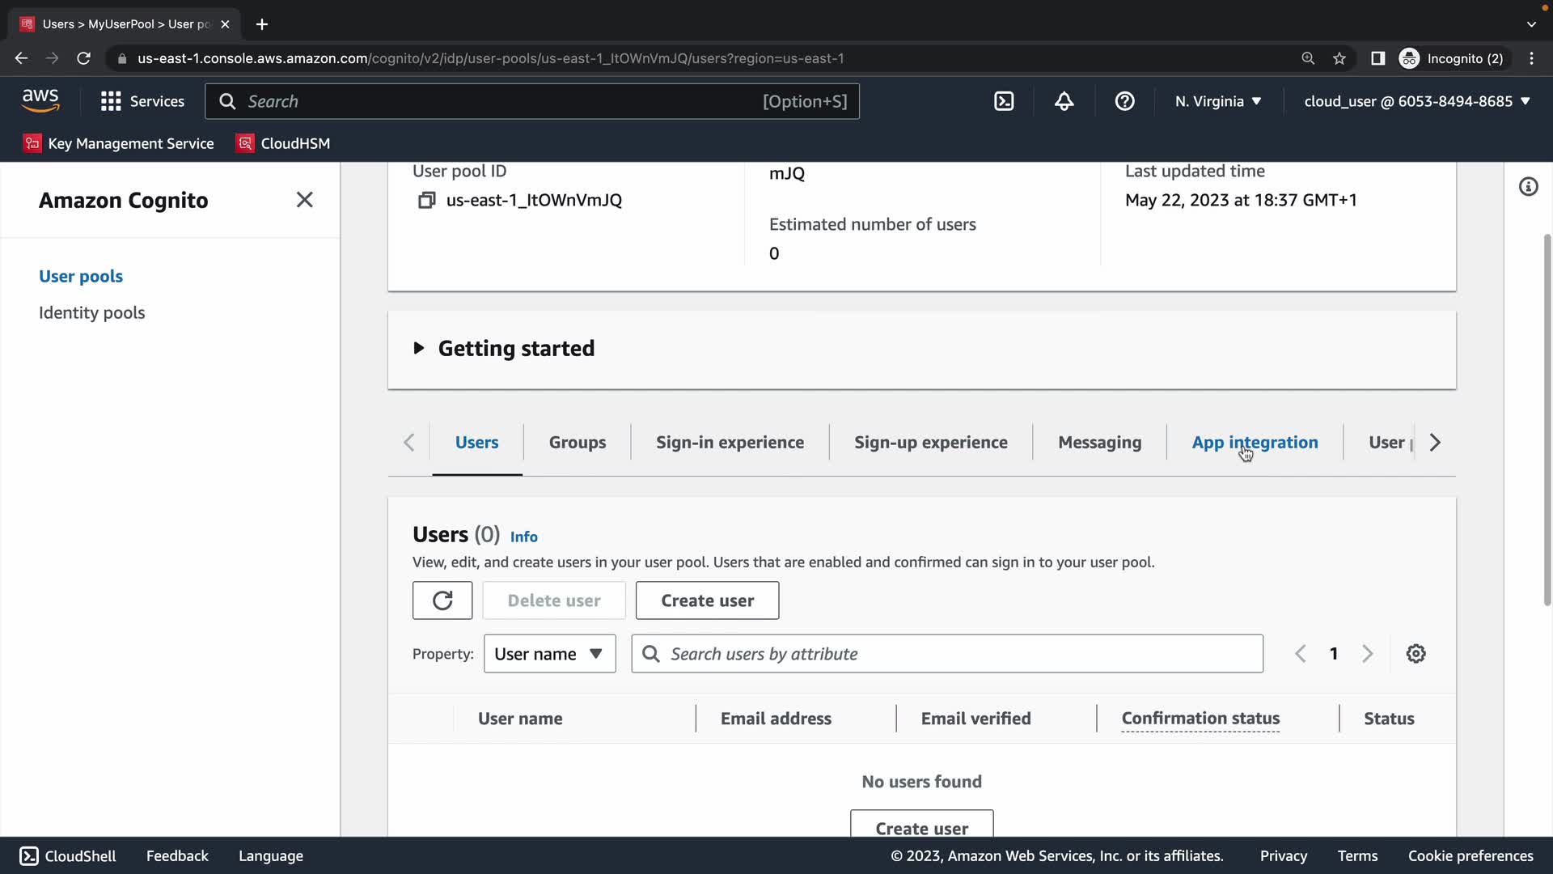The width and height of the screenshot is (1553, 874).
Task: Open Identity pools in sidebar
Action: coord(91,312)
